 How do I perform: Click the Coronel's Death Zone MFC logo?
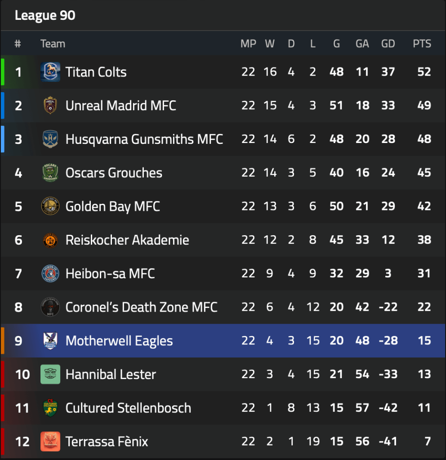[50, 307]
